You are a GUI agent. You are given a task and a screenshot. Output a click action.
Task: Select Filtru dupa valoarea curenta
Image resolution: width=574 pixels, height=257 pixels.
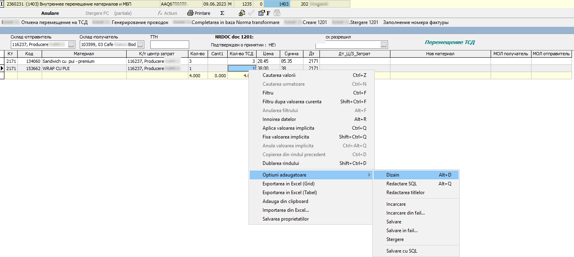coord(311,102)
